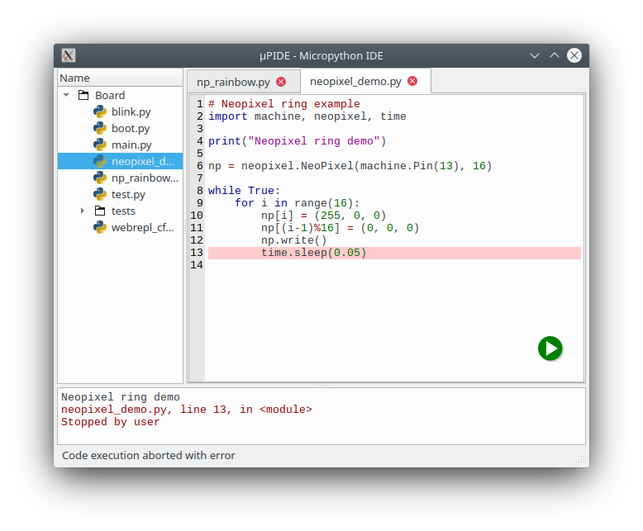Click "Neopixel ring demo" console output

[x=120, y=397]
